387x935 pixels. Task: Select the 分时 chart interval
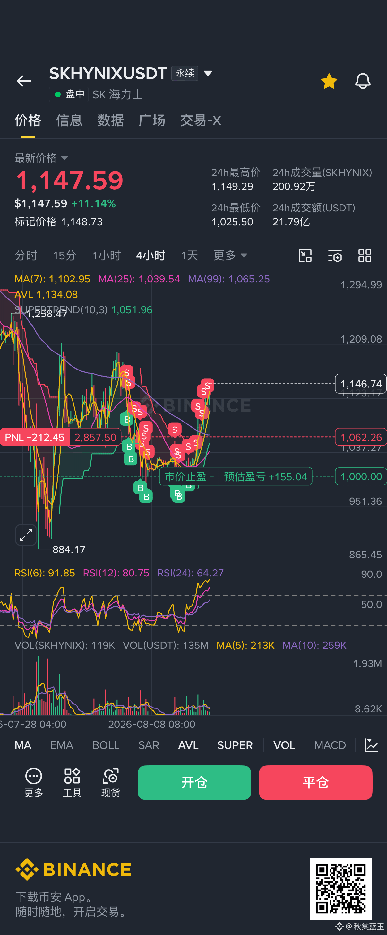point(26,255)
